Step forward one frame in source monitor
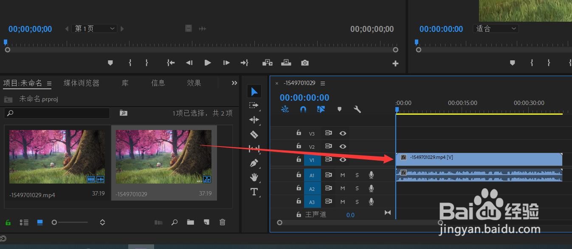The image size is (572, 249). tap(226, 63)
